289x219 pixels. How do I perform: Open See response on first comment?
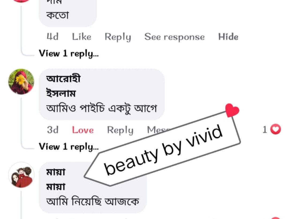tap(174, 37)
